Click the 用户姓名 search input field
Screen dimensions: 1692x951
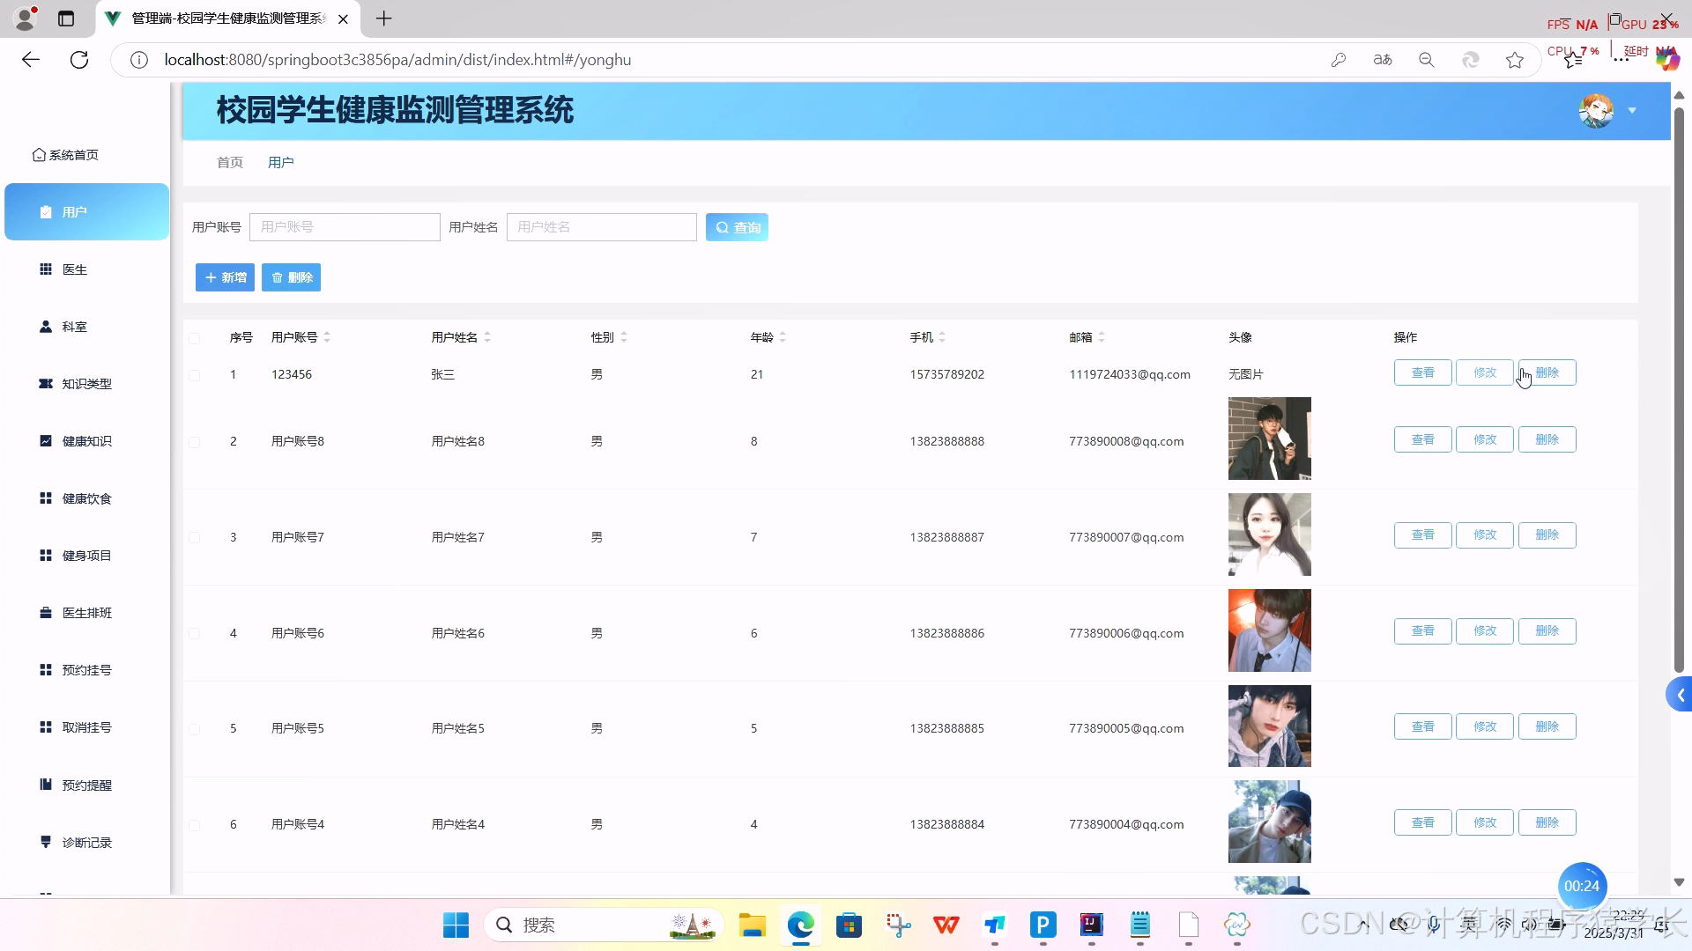[x=602, y=226]
